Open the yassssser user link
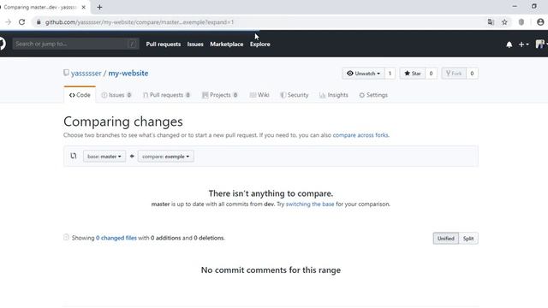548x308 pixels. (86, 73)
